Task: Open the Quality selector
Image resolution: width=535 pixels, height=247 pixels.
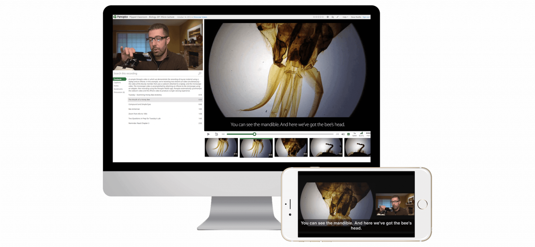Action: [x=361, y=134]
